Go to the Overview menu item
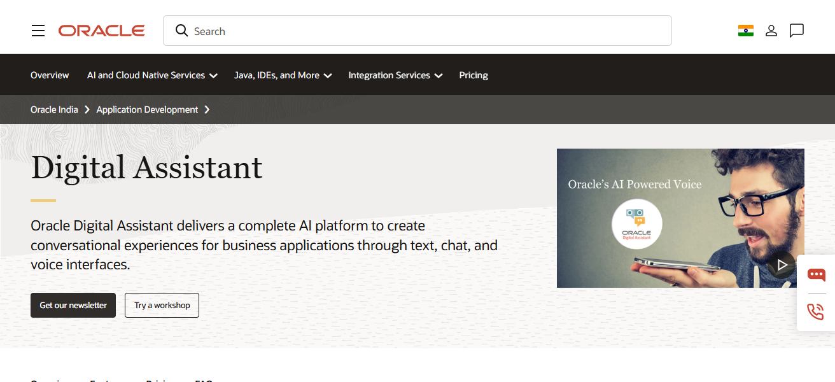This screenshot has height=382, width=835. click(50, 75)
